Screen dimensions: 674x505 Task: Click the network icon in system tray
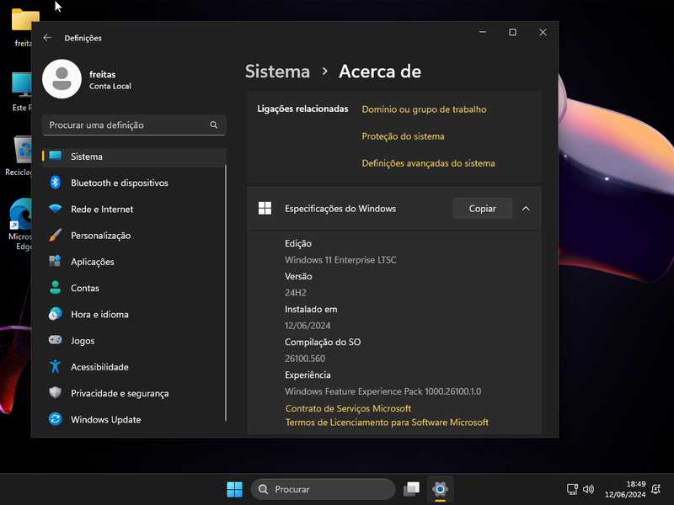[x=572, y=489]
